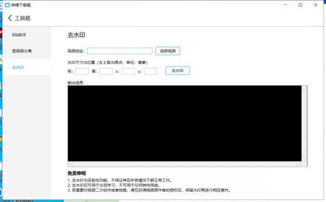Click the output scrollbar up arrow
The image size is (326, 202).
[304, 89]
